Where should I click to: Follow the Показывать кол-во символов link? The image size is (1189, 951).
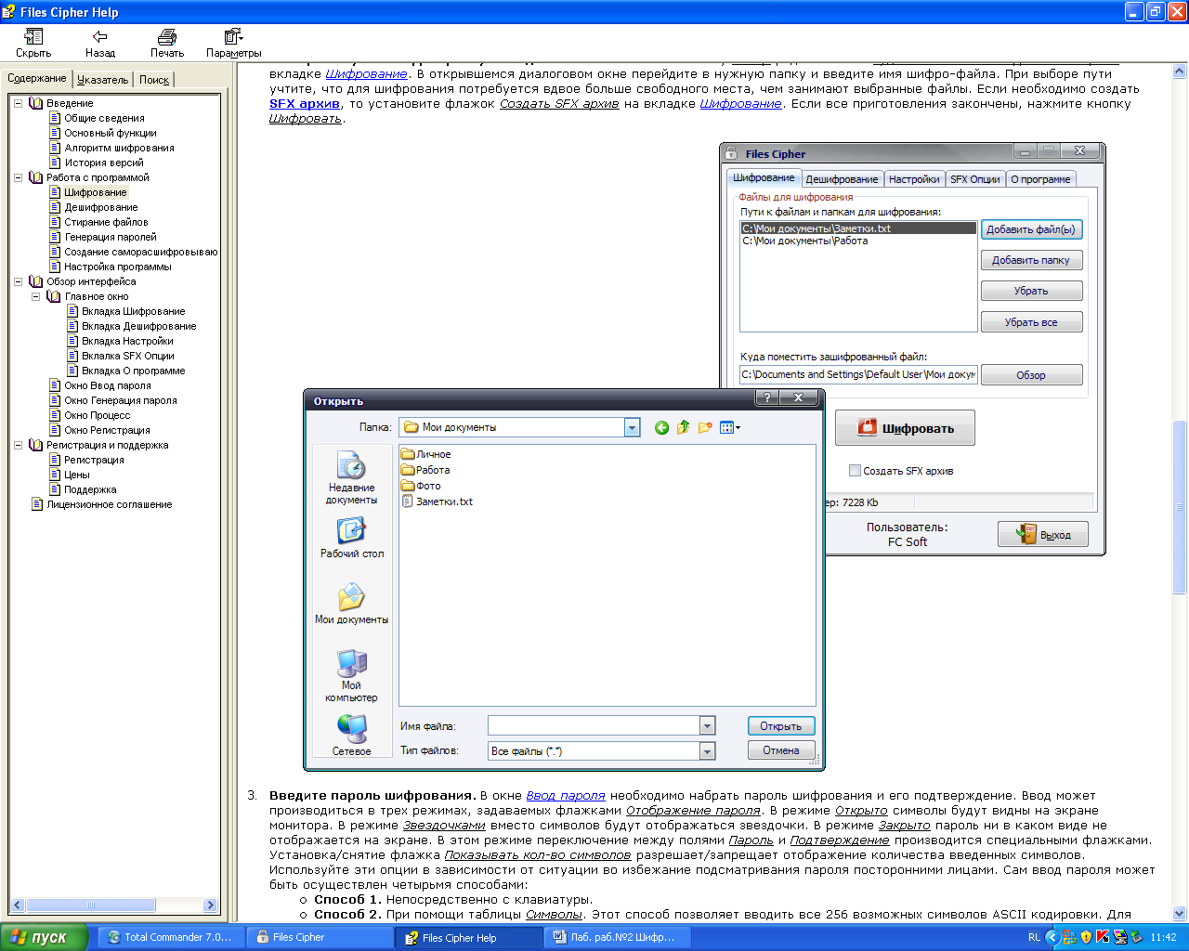538,854
